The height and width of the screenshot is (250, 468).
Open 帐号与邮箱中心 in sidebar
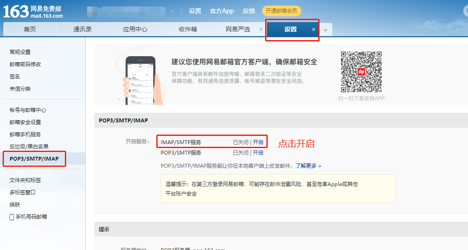click(28, 110)
